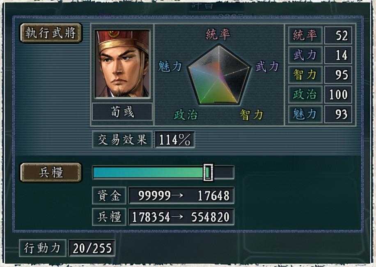The image size is (376, 267).
Task: Click the 兵糧 button
Action: (51, 172)
